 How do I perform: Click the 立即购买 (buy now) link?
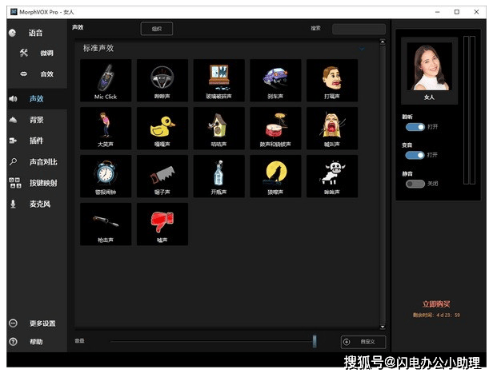click(x=436, y=304)
